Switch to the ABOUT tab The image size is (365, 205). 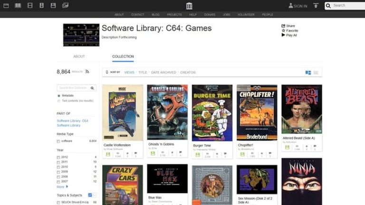[79, 56]
